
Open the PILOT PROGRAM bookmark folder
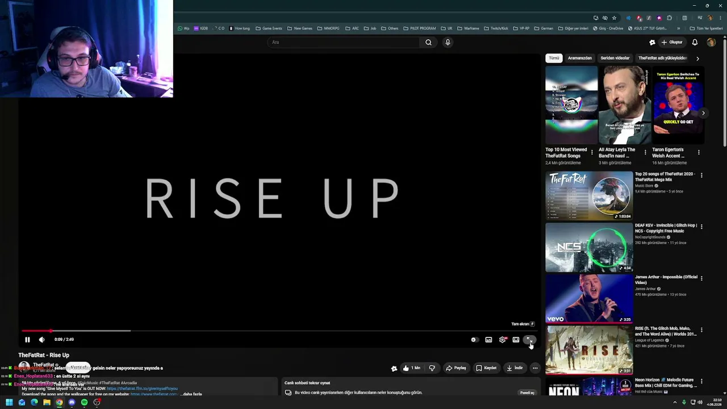point(420,28)
